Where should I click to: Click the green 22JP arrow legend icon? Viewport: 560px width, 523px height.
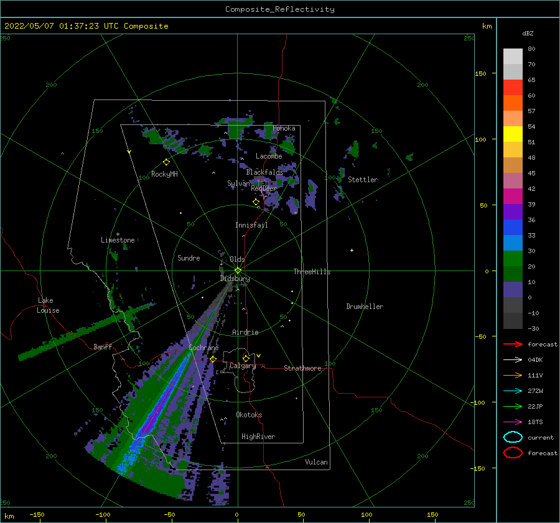coord(513,406)
